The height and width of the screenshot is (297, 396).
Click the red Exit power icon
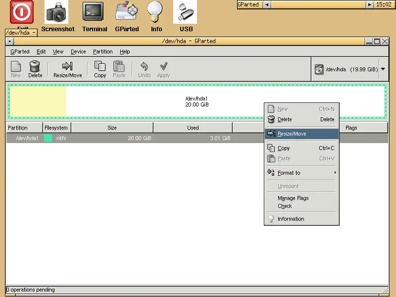click(x=22, y=12)
